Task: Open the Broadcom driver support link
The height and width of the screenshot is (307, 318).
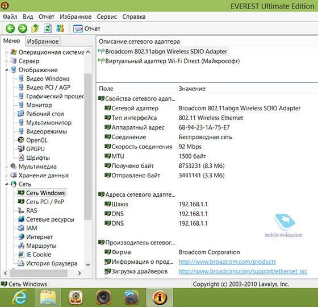Action: pyautogui.click(x=243, y=271)
